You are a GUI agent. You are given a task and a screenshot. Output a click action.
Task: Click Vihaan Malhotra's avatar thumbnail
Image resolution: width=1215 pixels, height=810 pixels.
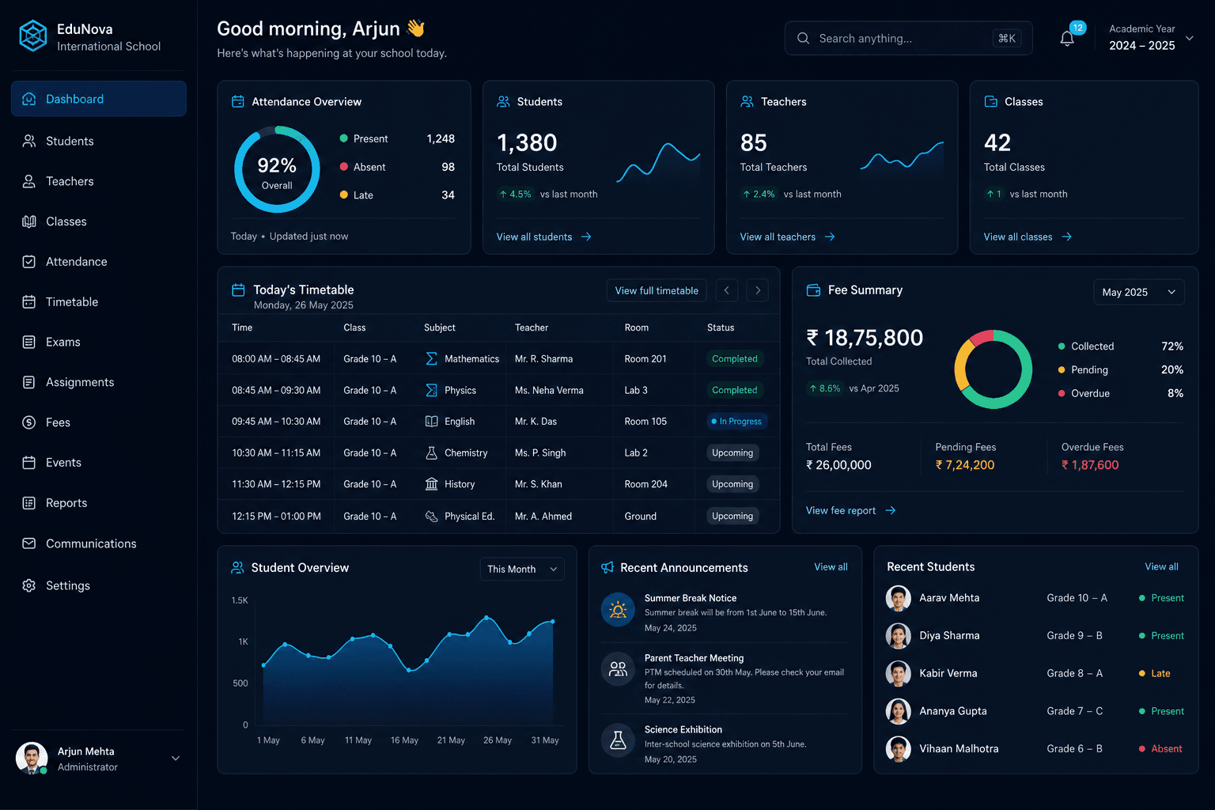pyautogui.click(x=898, y=748)
